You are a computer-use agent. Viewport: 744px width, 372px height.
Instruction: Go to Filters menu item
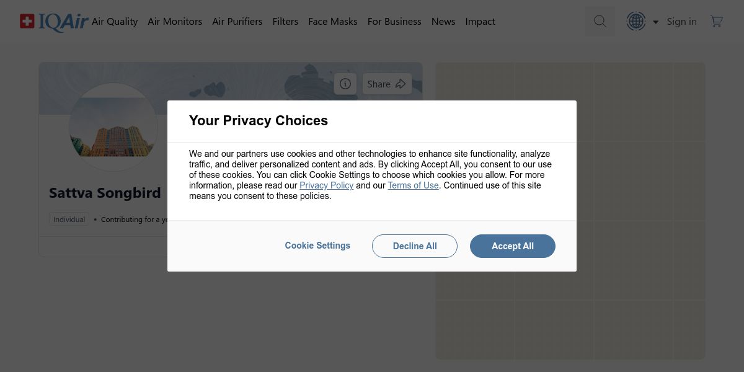pos(285,21)
